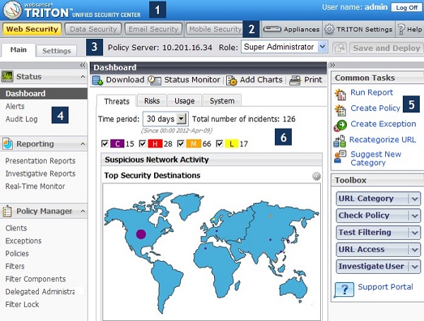Expand the Check Policy toolbox tool
This screenshot has height=321, width=424.
tap(415, 216)
